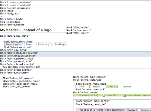Click the new record link
This screenshot has height=111, width=151.
[88, 95]
